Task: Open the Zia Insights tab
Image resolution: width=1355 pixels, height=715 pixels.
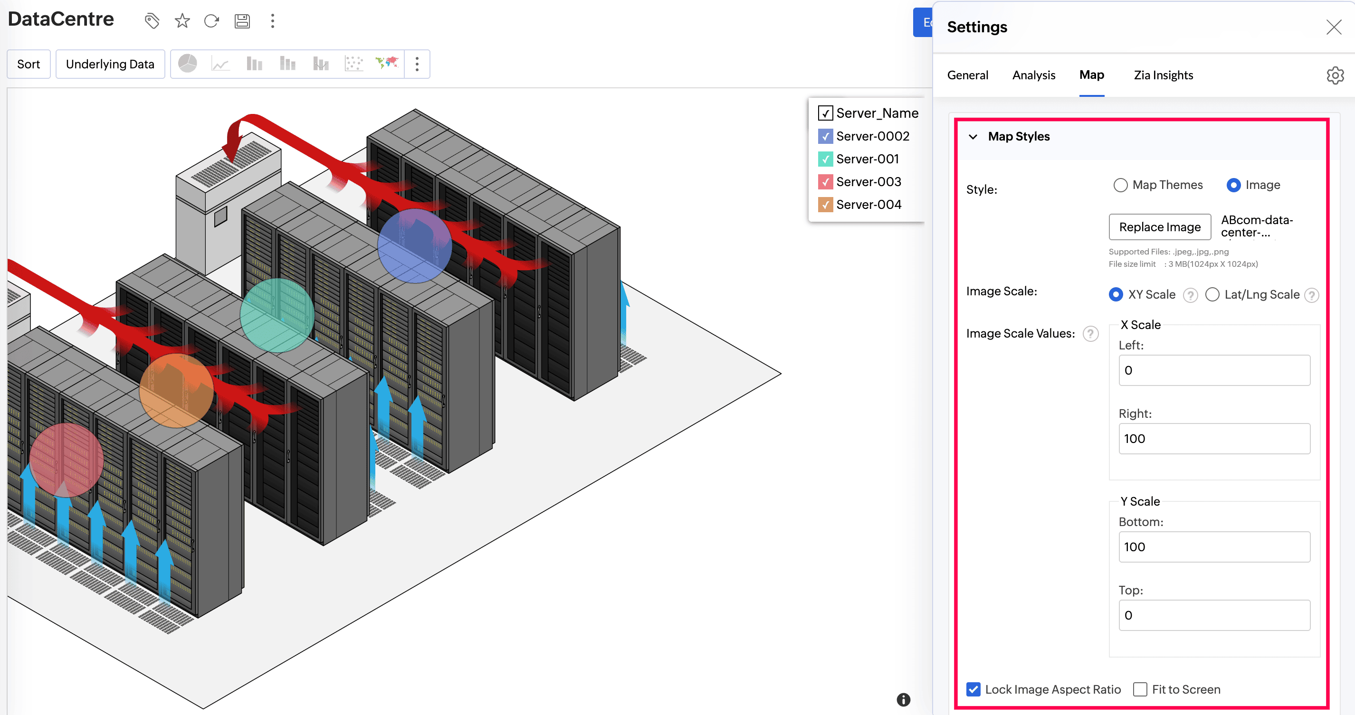Action: [x=1163, y=75]
